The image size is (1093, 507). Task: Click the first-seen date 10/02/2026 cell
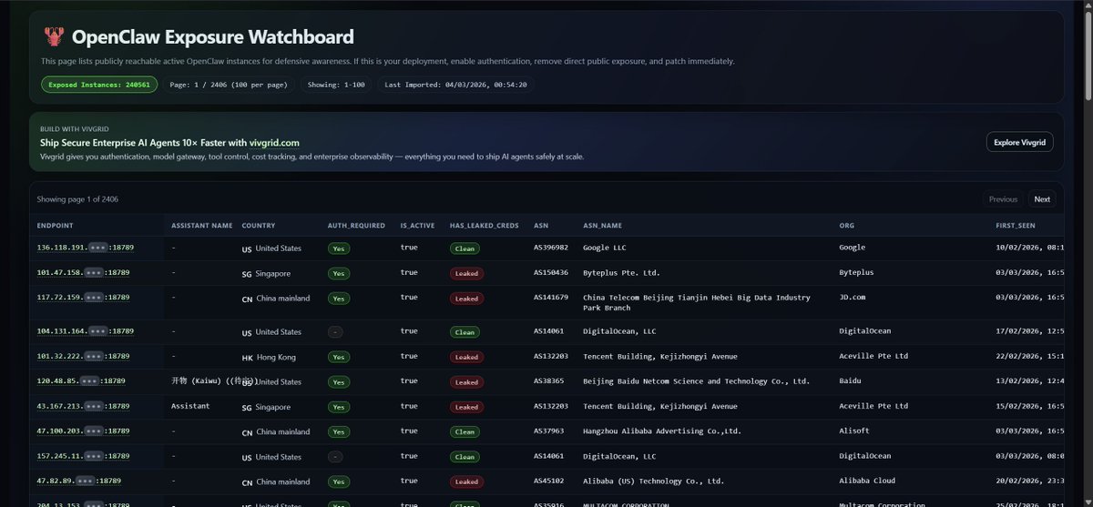(1030, 248)
